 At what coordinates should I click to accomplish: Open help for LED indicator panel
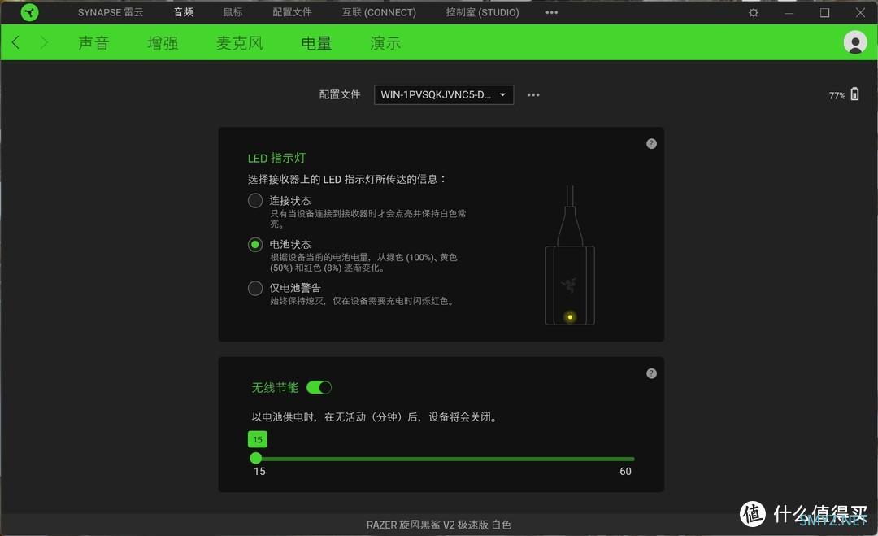651,143
